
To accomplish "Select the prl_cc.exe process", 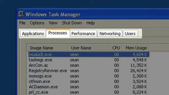I will (39, 92).
